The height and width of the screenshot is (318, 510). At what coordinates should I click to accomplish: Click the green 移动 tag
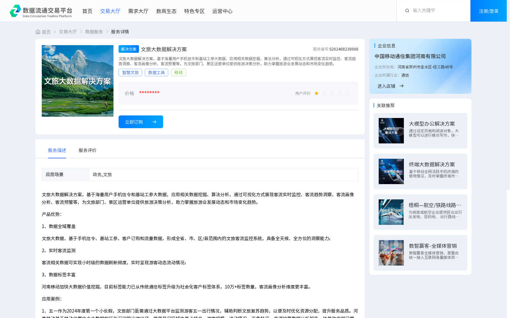click(178, 73)
